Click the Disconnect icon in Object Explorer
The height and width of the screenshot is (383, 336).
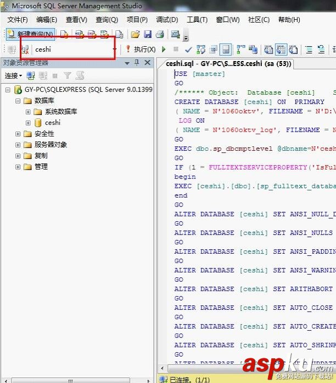tap(43, 76)
